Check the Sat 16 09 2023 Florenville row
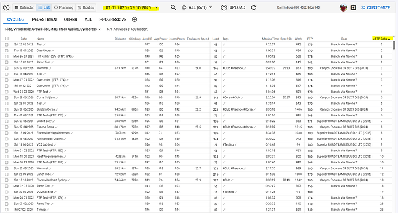The height and width of the screenshot is (213, 398). (x=7, y=133)
